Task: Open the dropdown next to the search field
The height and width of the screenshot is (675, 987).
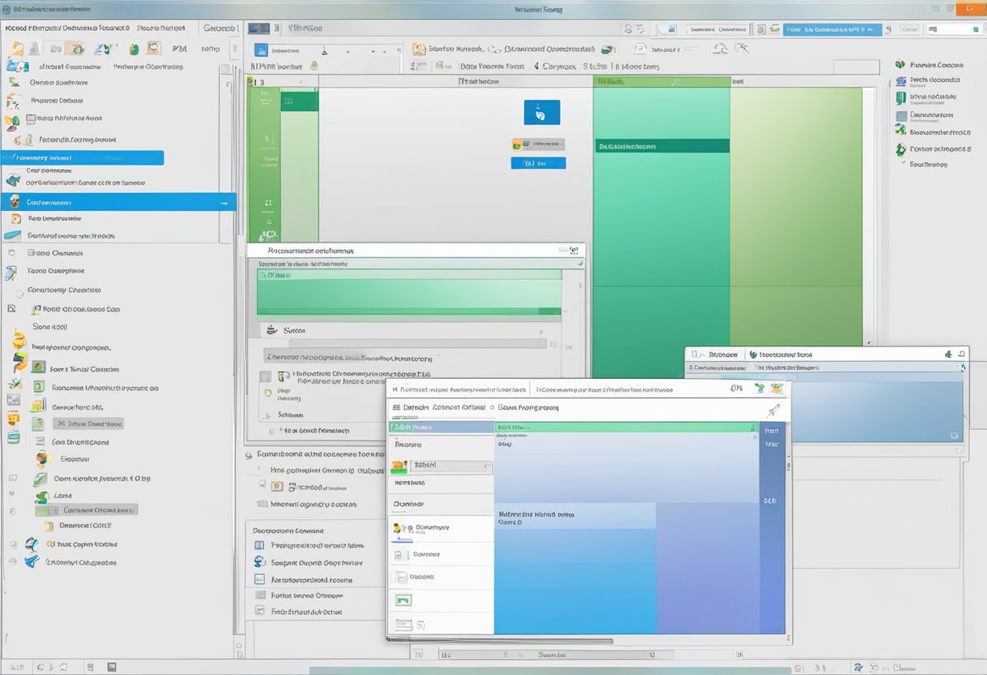Action: point(487,465)
